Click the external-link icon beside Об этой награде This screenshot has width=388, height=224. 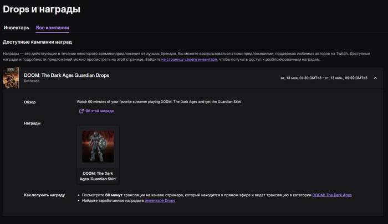81,111
